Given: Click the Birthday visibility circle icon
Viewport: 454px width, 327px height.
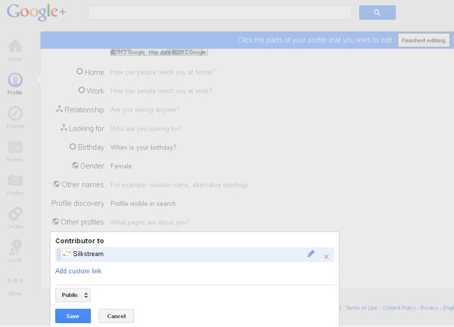Looking at the screenshot, I should (73, 147).
